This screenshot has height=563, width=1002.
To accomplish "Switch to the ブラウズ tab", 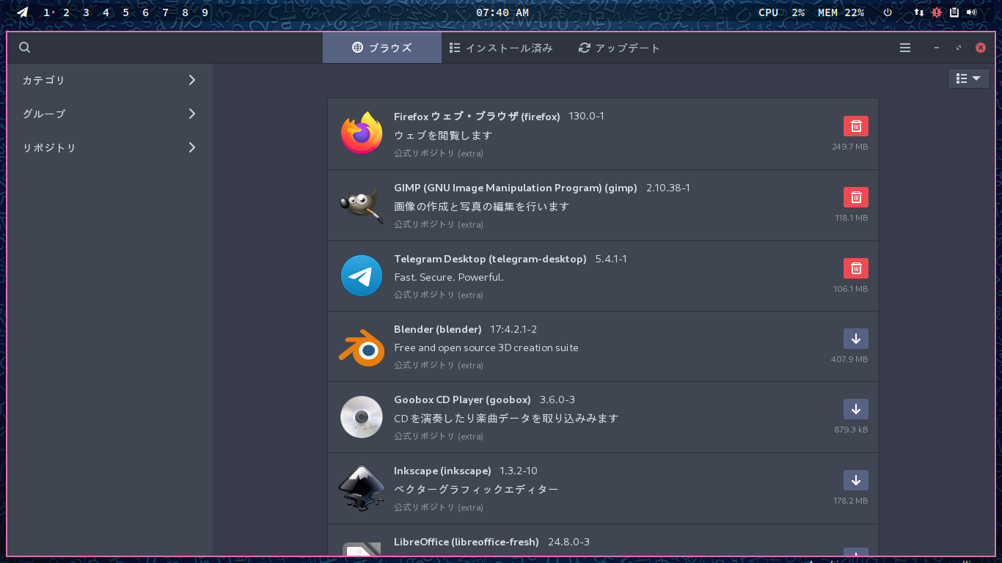I will click(382, 48).
